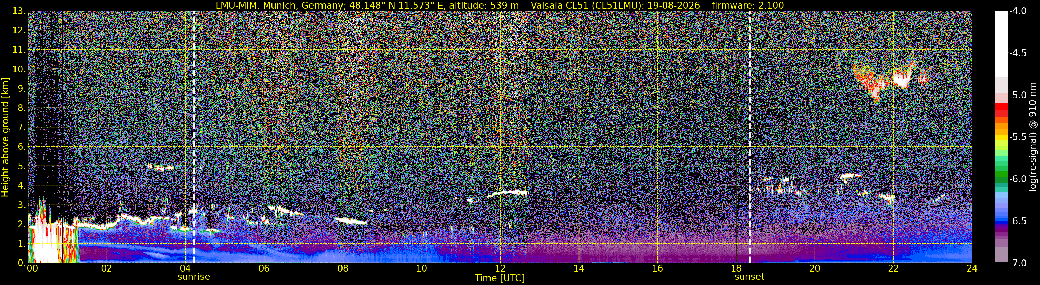Click the "12" time axis tick label
Screen dimensions: 1040x285
point(500,268)
